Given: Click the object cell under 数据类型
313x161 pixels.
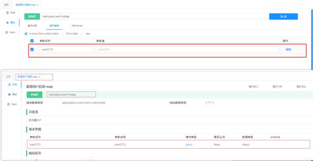Looking at the screenshot, I should coord(246,145).
